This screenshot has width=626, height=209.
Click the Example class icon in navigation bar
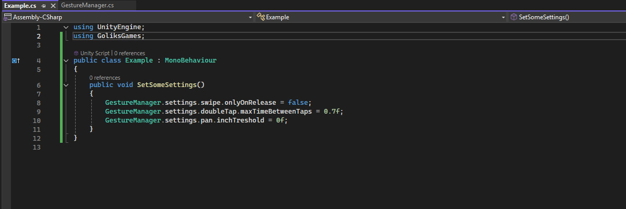(x=261, y=17)
